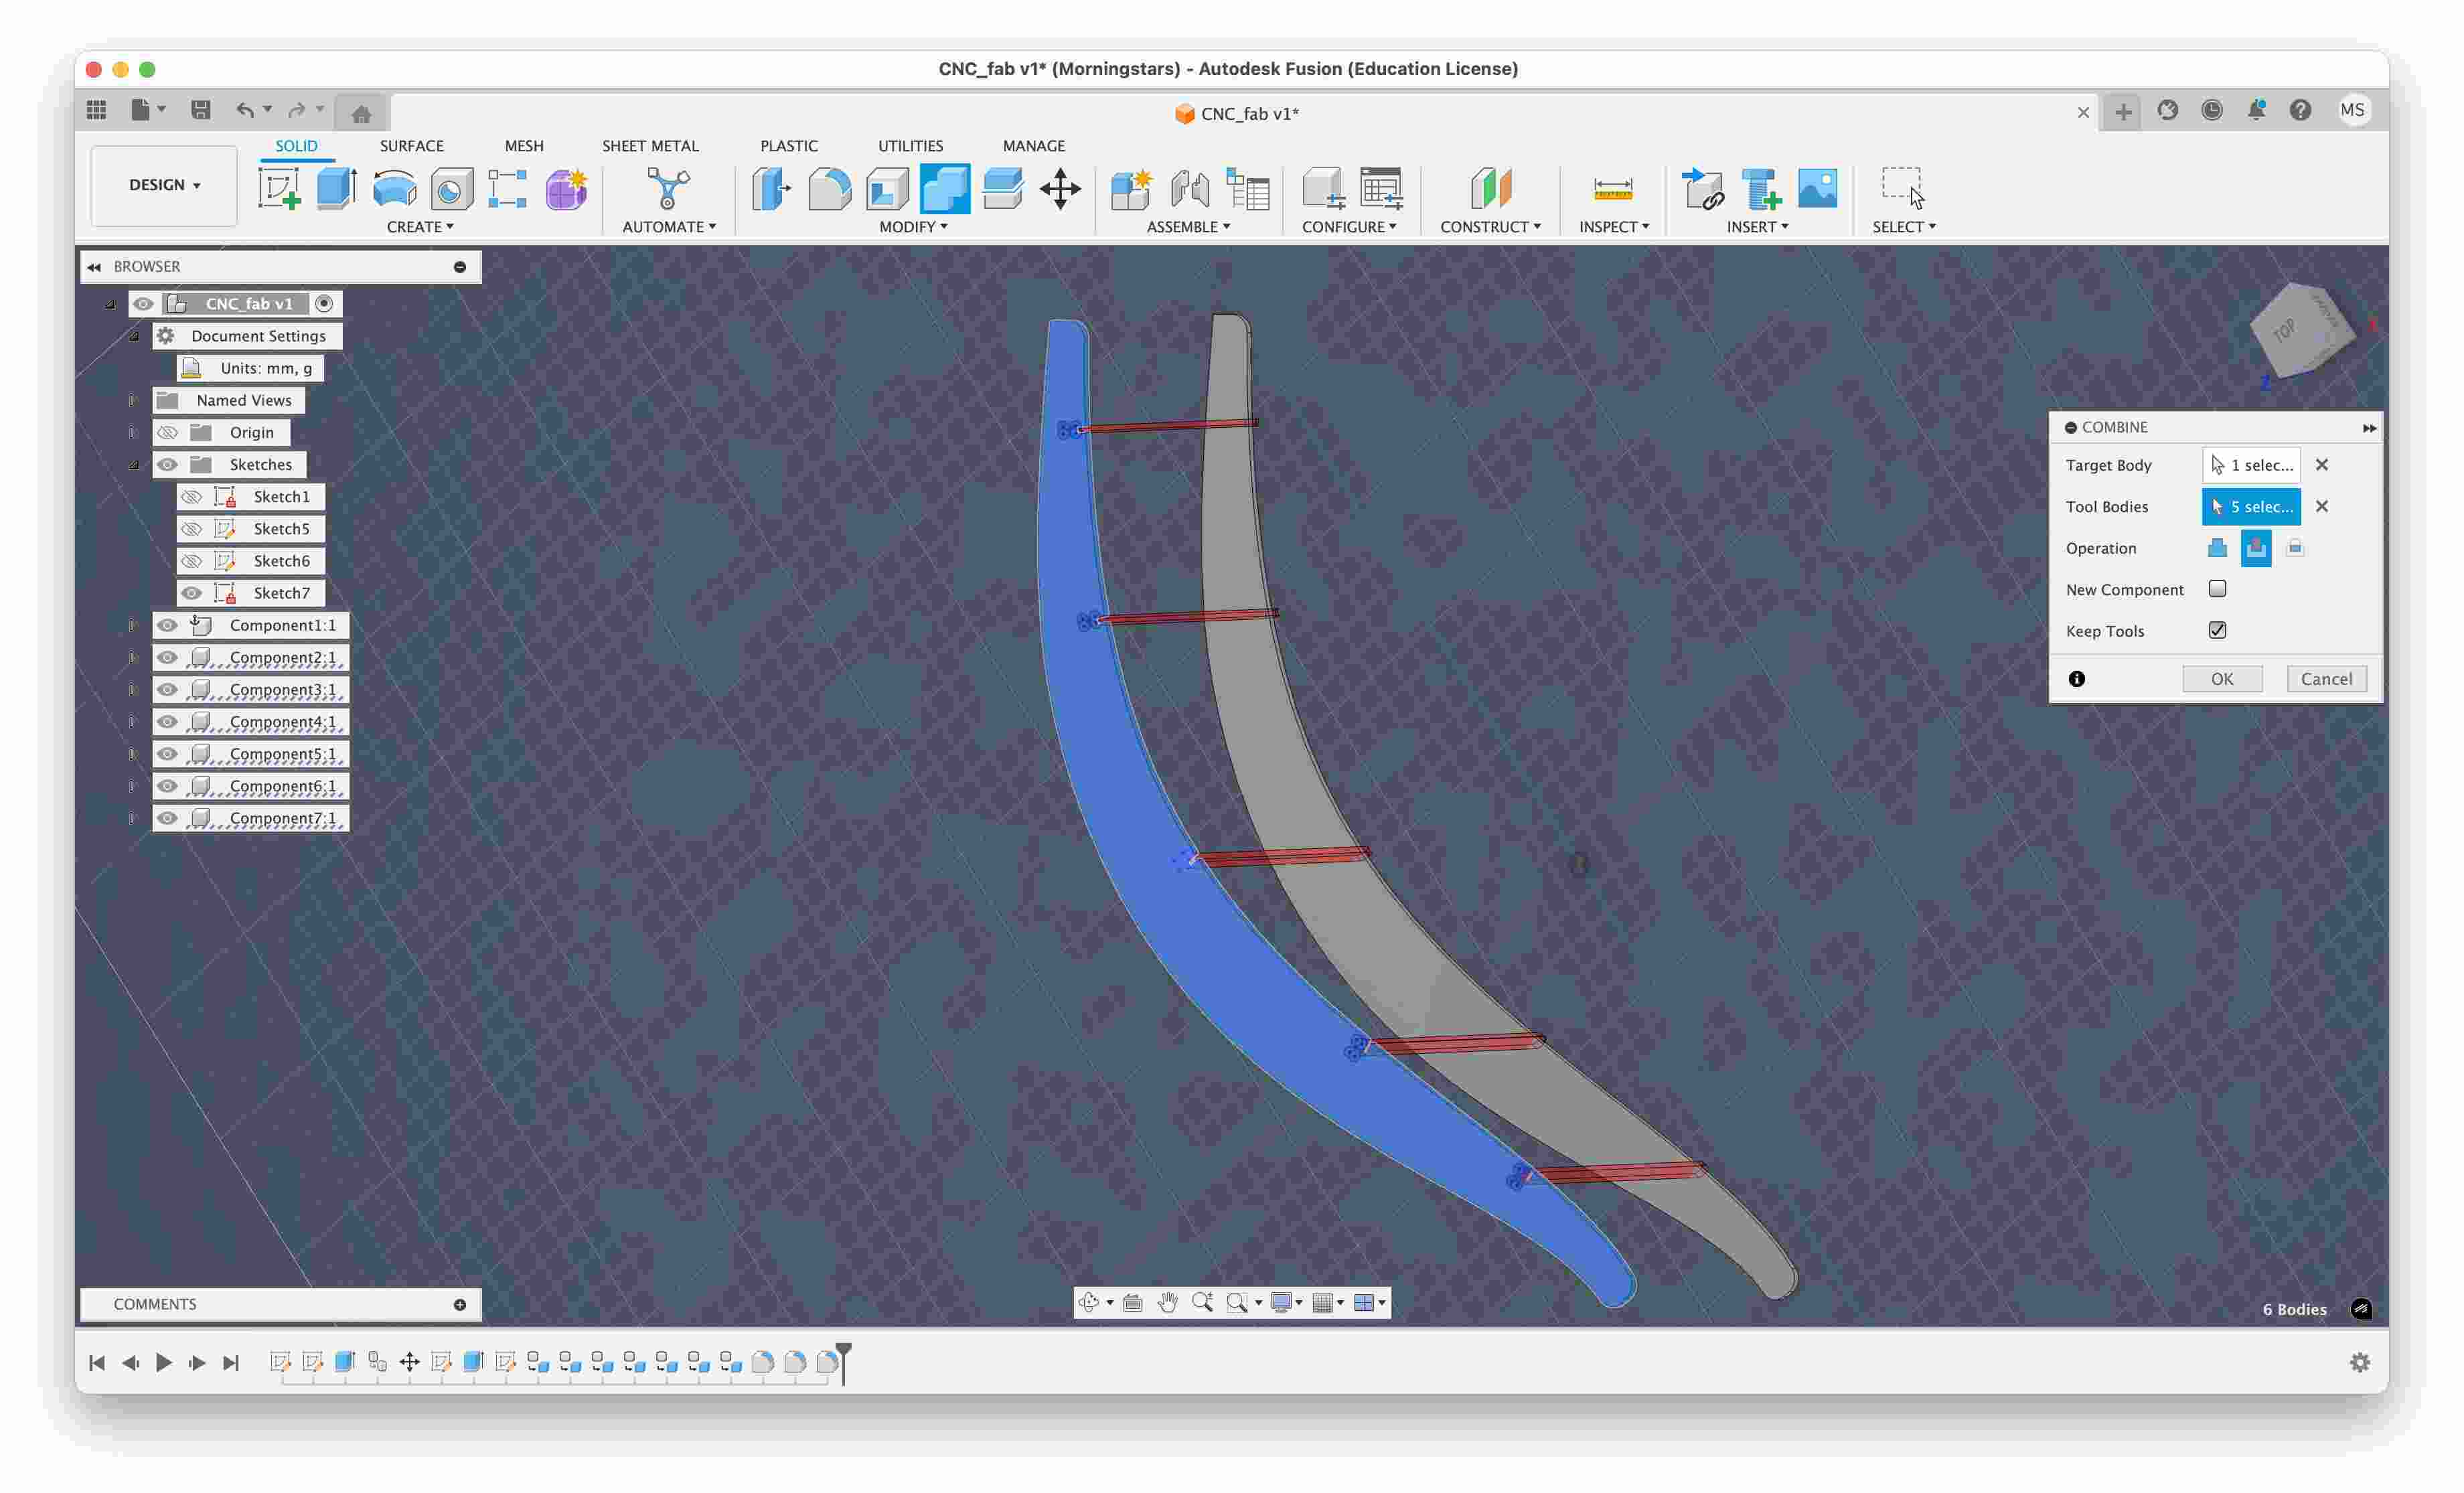Toggle visibility of Sketch1
Viewport: 2464px width, 1493px height.
coord(191,497)
